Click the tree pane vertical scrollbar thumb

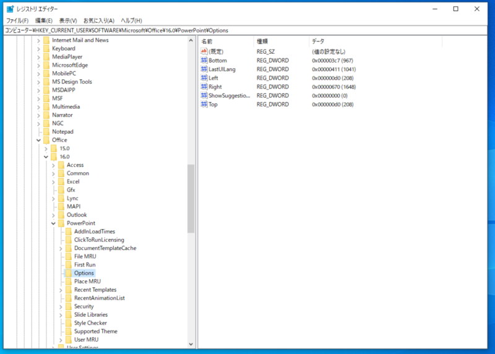(x=191, y=199)
